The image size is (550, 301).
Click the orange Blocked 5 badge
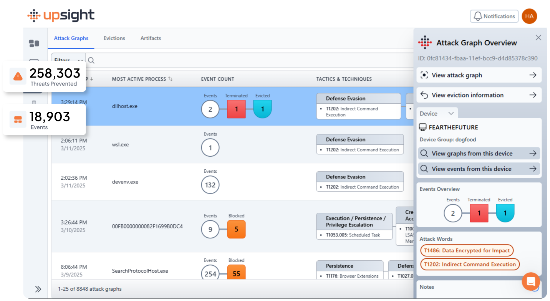point(236,230)
